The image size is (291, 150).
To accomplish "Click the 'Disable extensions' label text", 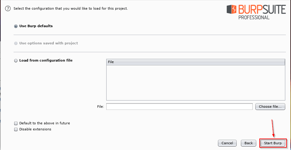I will point(35,129).
